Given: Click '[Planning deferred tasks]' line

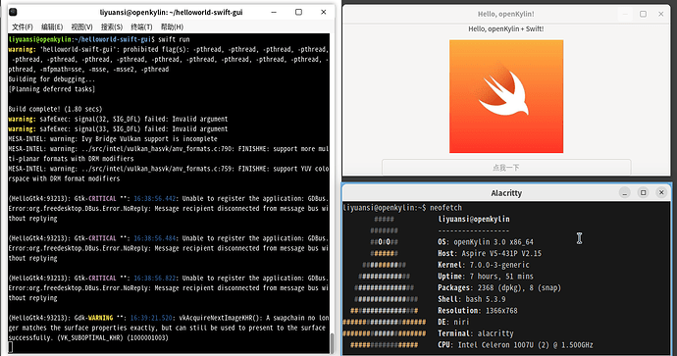Looking at the screenshot, I should click(x=51, y=89).
